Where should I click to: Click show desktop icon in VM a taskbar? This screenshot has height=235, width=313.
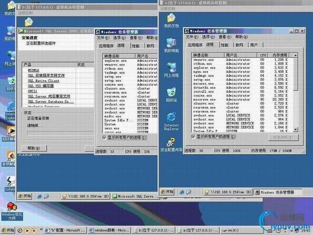point(189,193)
